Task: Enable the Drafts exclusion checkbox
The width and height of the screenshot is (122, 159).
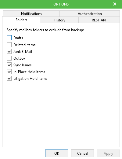Action: tap(9, 38)
